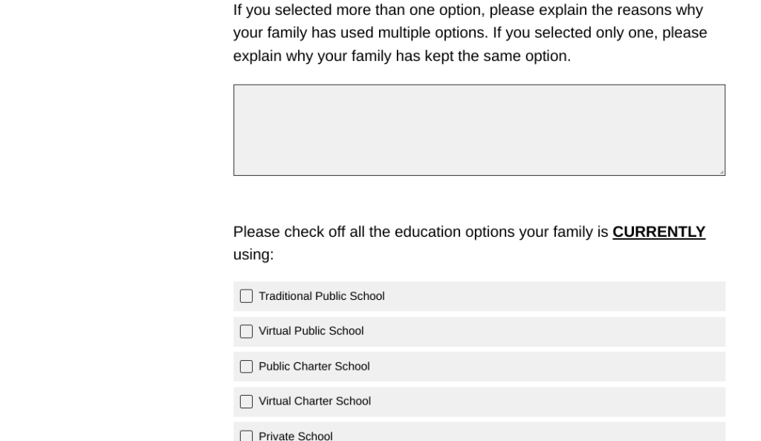Click the Virtual Public School label text
Image resolution: width=761 pixels, height=441 pixels.
311,331
